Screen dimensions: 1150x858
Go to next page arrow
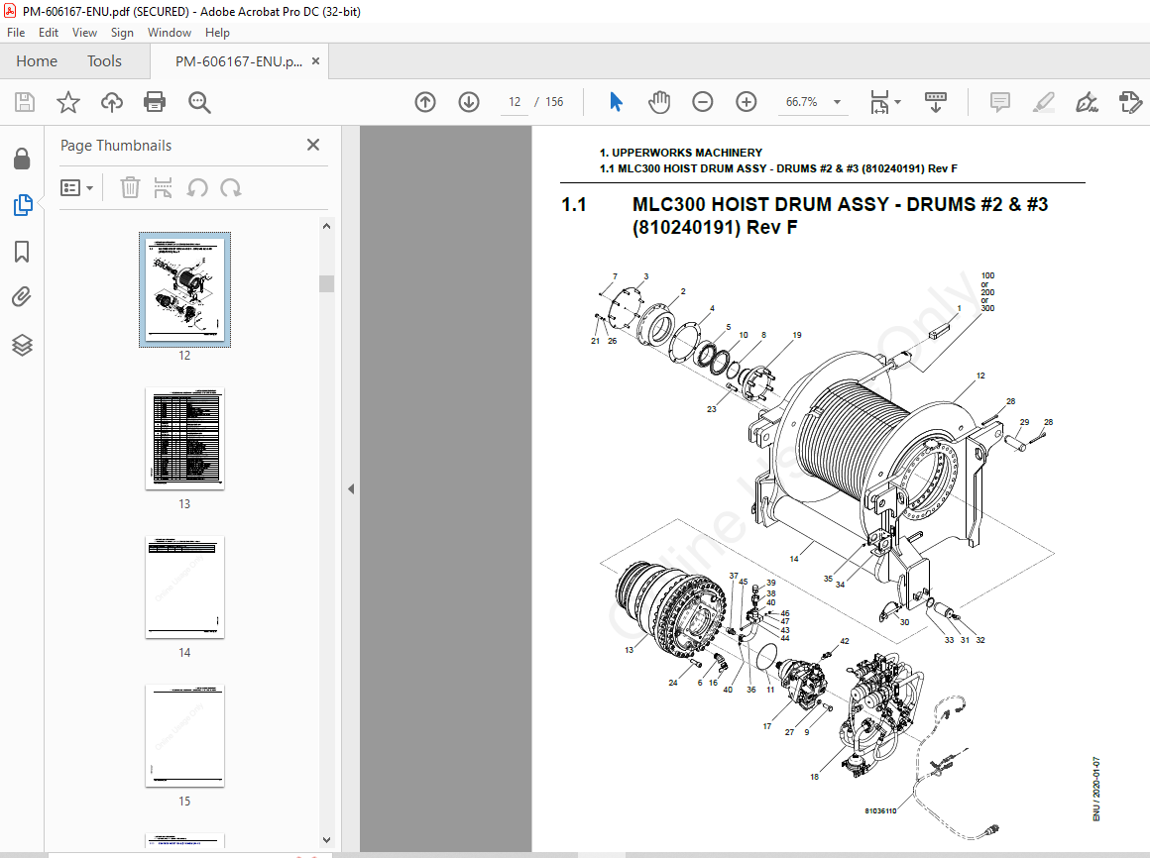(469, 102)
